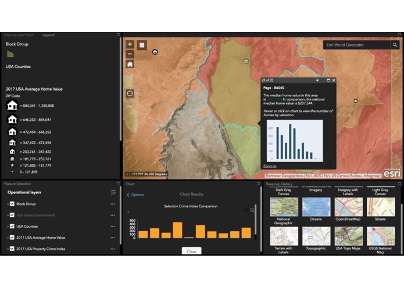The width and height of the screenshot is (404, 287).
Task: Click the Esri logo on the map
Action: 392,173
